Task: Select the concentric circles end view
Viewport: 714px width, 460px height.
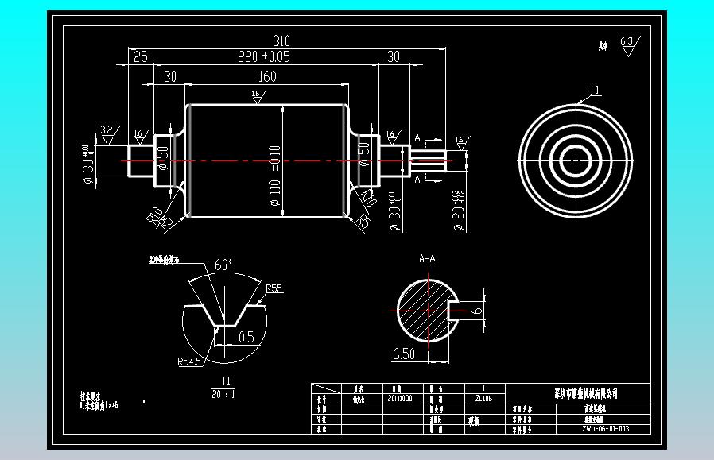Action: pyautogui.click(x=576, y=161)
